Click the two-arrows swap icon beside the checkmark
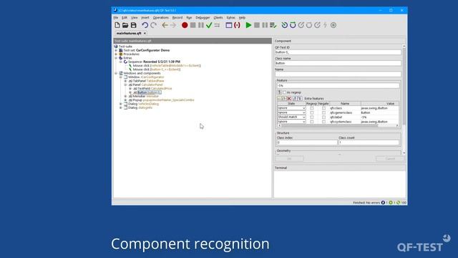The width and height of the screenshot is (458, 258). [217, 25]
